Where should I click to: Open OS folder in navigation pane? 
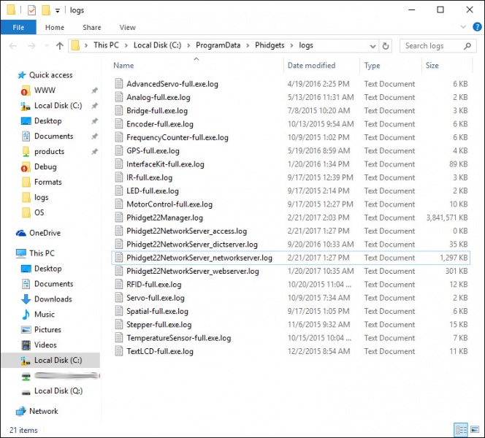pyautogui.click(x=39, y=212)
